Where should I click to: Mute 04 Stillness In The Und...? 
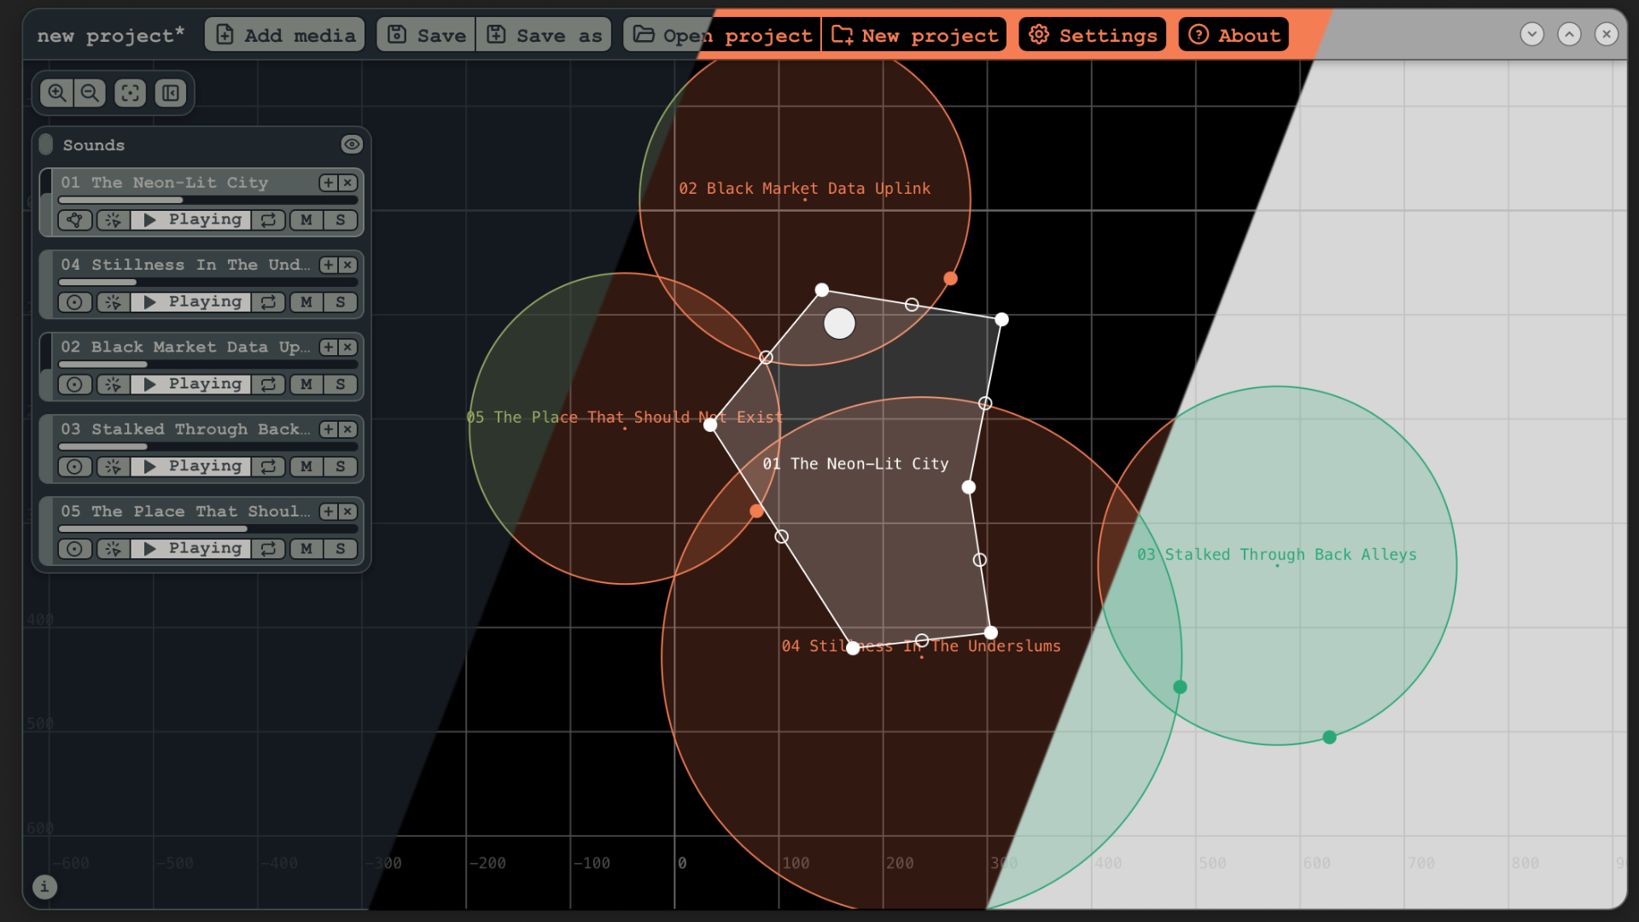click(306, 302)
